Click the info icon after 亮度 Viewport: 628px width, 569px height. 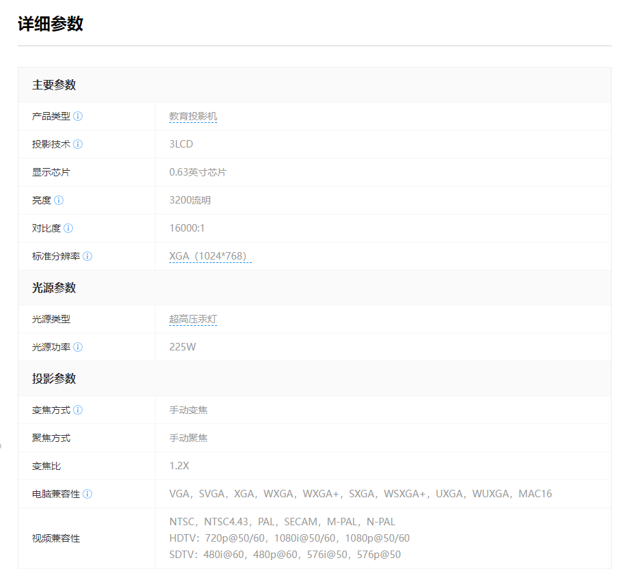pos(59,200)
